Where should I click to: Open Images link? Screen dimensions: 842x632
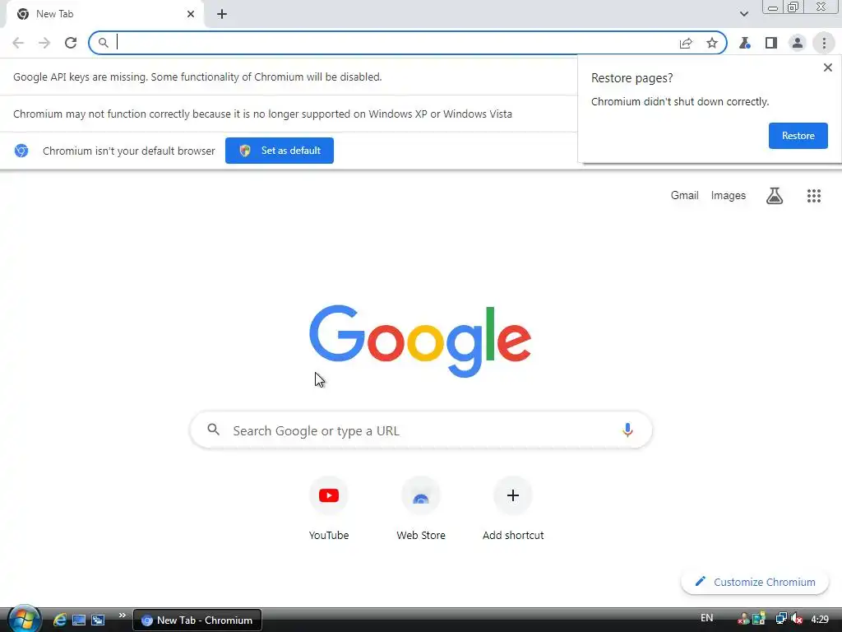[729, 196]
